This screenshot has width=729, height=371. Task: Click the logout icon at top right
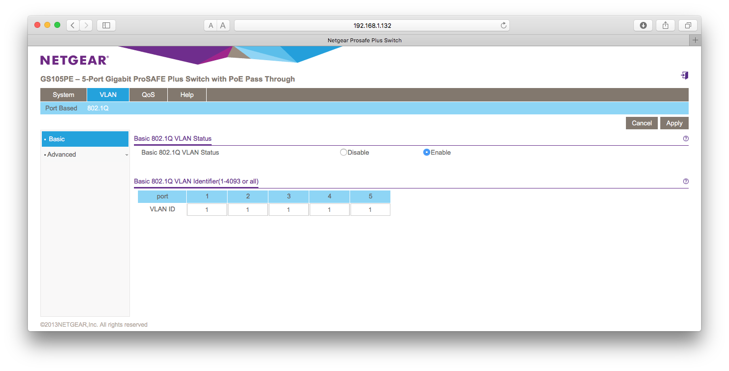pos(685,75)
